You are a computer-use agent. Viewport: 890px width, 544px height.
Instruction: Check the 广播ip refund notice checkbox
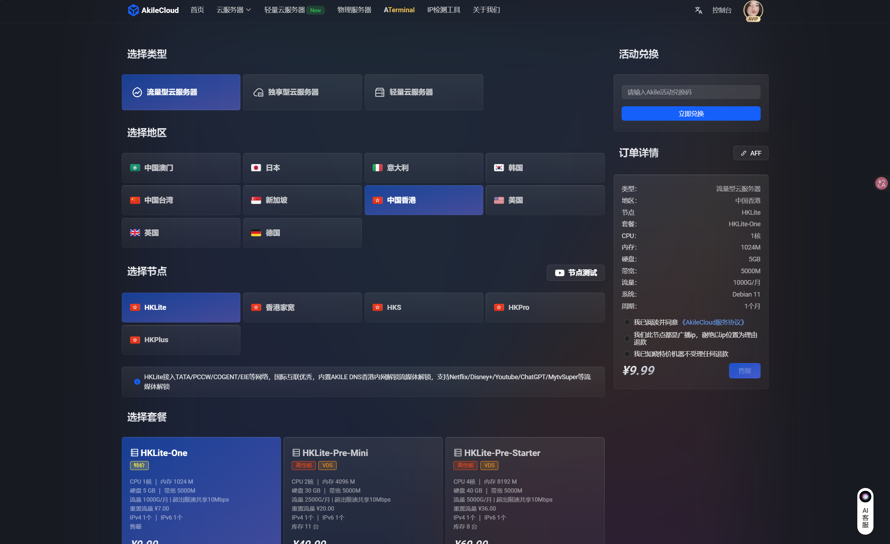tap(627, 339)
